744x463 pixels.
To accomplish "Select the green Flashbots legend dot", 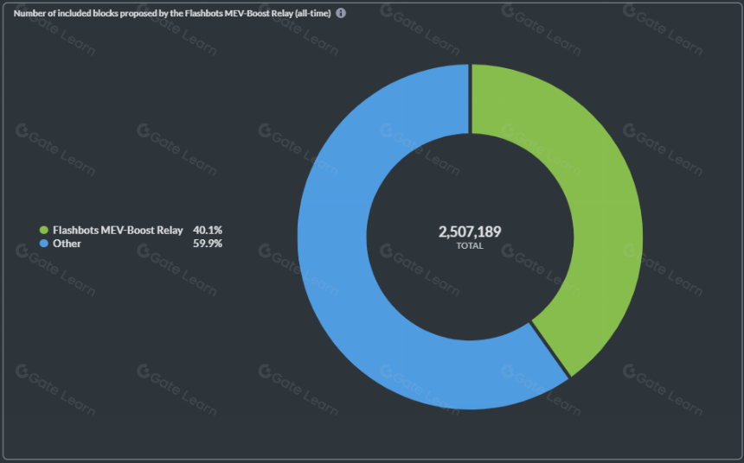I will [x=44, y=231].
